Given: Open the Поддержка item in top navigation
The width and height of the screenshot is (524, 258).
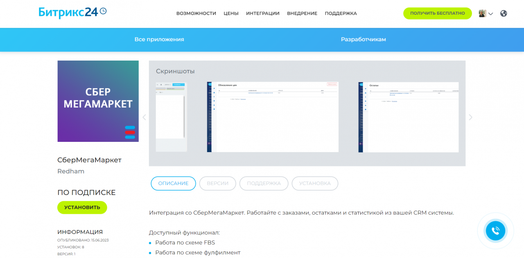Looking at the screenshot, I should (x=341, y=13).
